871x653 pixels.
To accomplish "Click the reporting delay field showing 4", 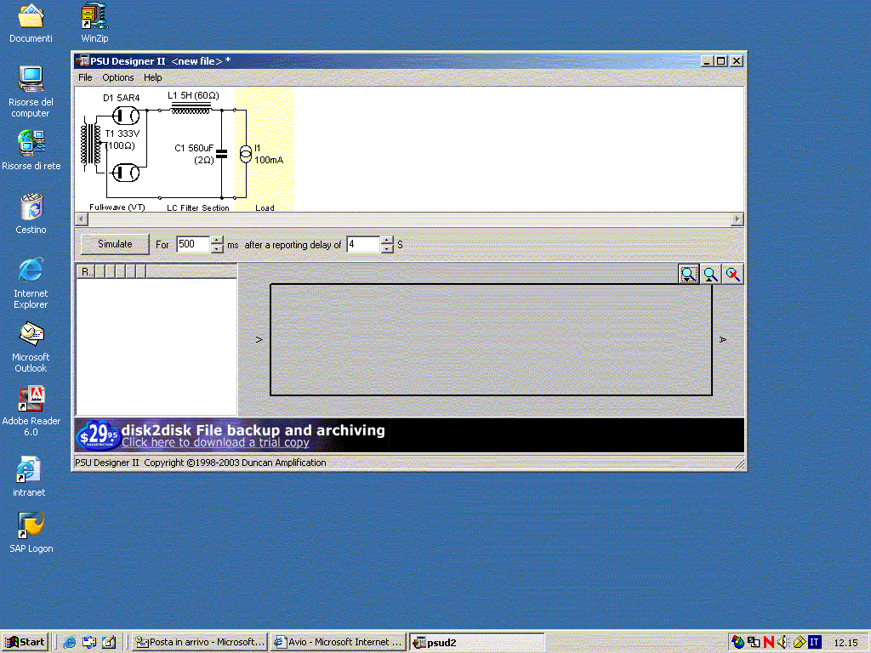I will [363, 244].
